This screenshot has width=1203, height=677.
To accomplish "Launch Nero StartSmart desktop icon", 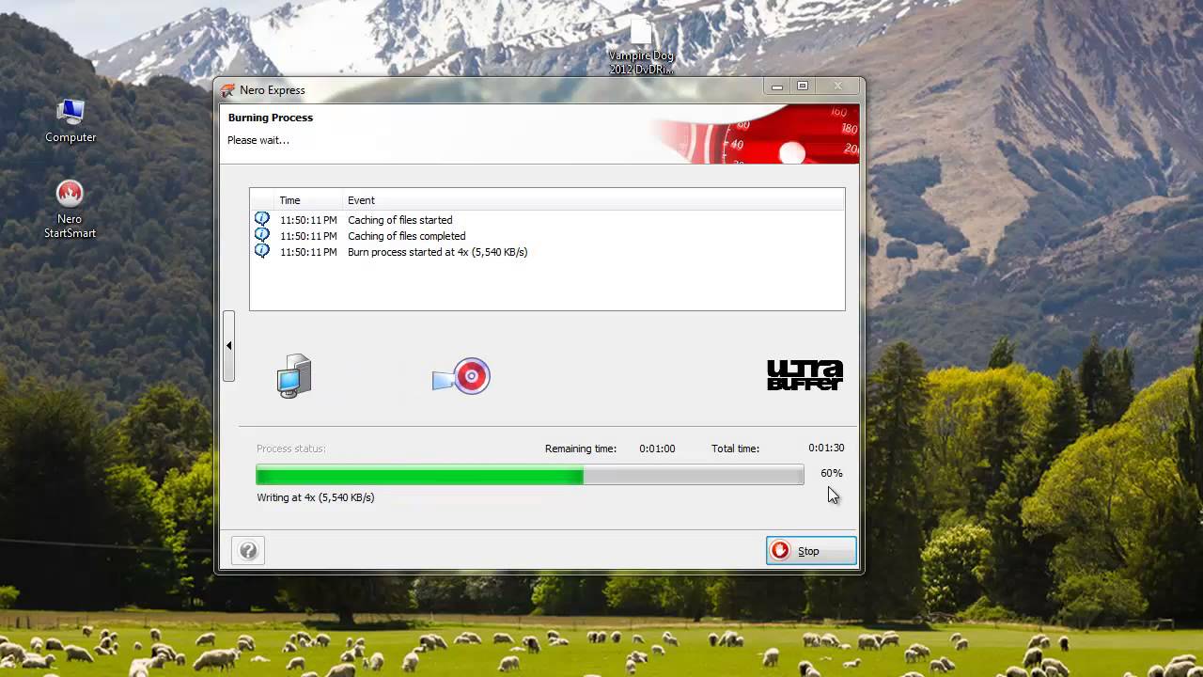I will [70, 209].
